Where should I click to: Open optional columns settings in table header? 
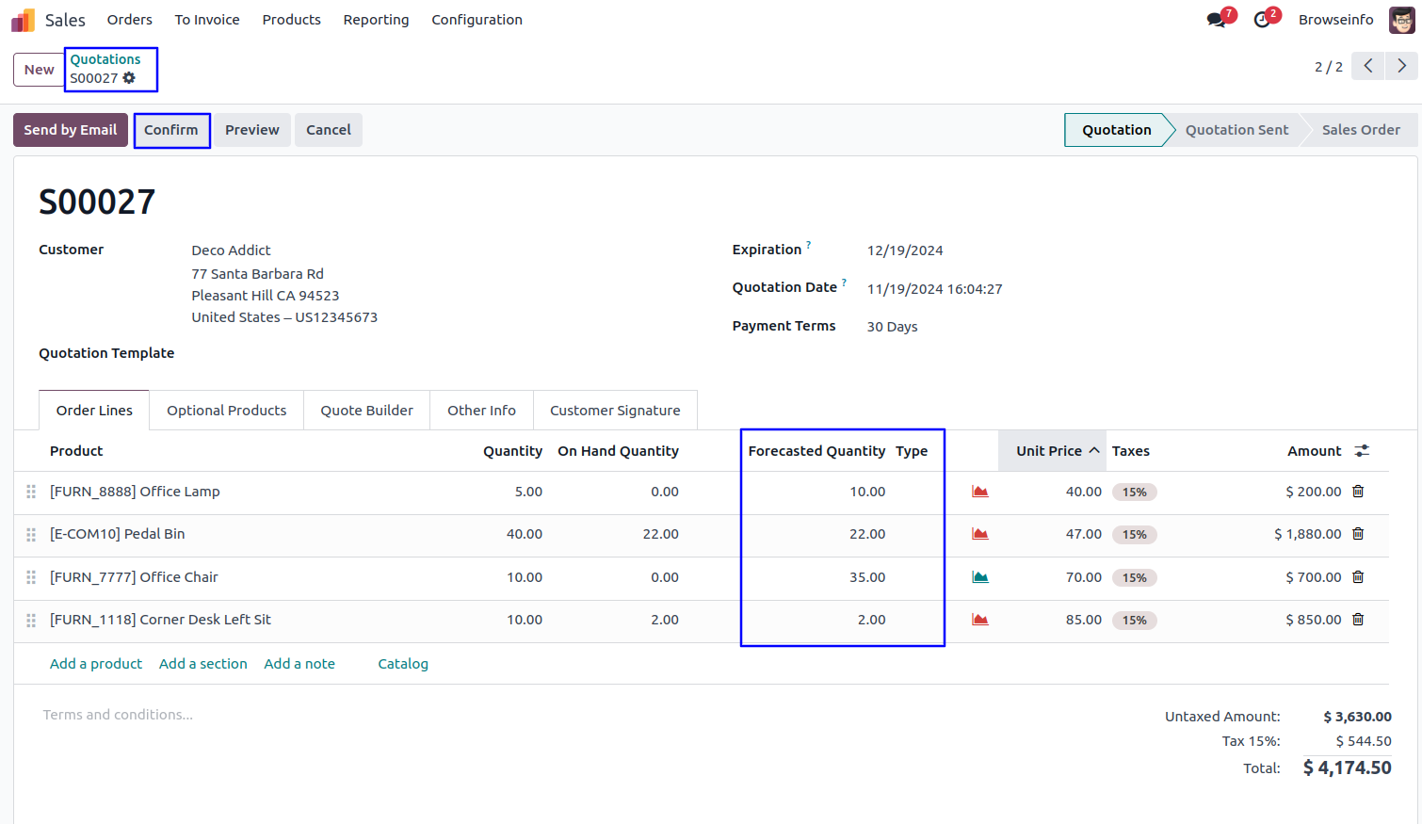click(1362, 451)
